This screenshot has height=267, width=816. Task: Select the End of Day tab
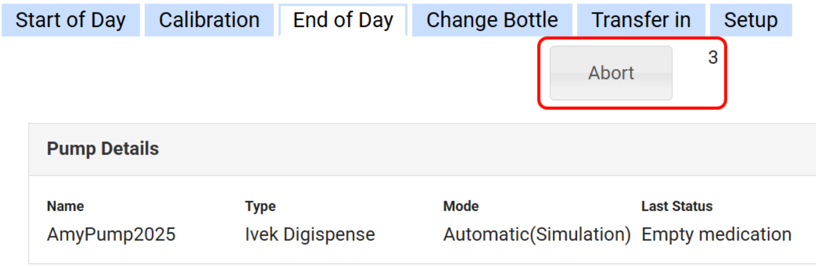(343, 20)
